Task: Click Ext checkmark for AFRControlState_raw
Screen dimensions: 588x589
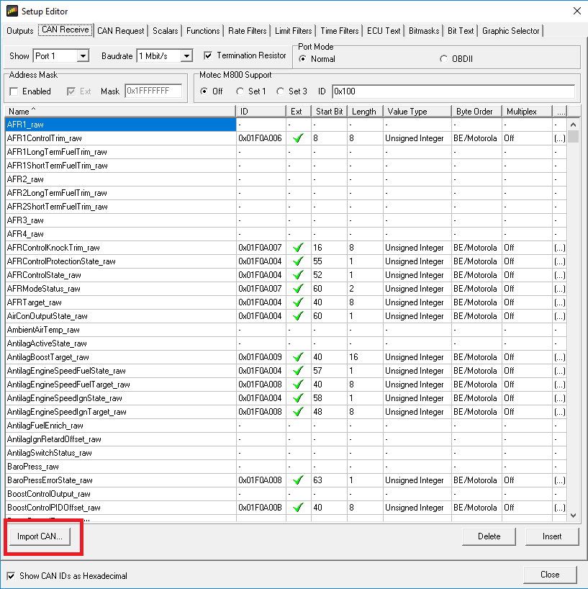Action: click(298, 275)
